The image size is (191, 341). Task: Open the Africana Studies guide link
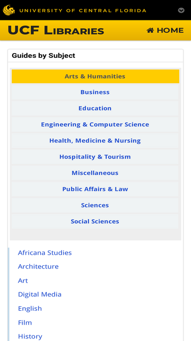(45, 253)
